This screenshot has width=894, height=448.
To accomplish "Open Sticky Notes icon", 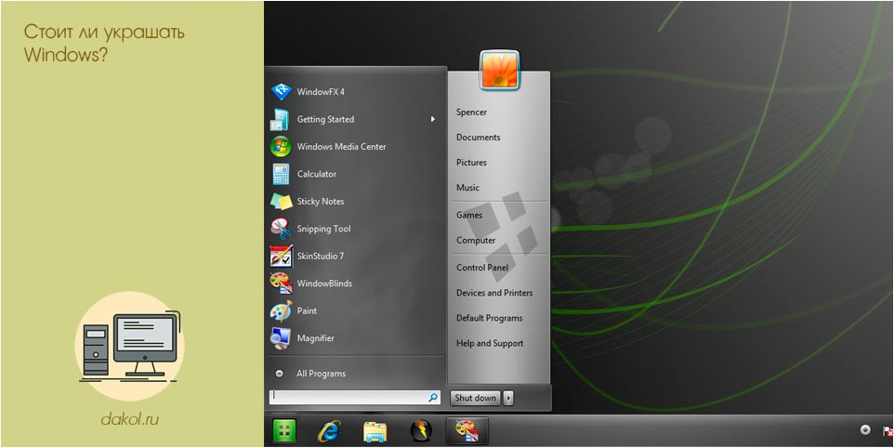I will pos(281,201).
